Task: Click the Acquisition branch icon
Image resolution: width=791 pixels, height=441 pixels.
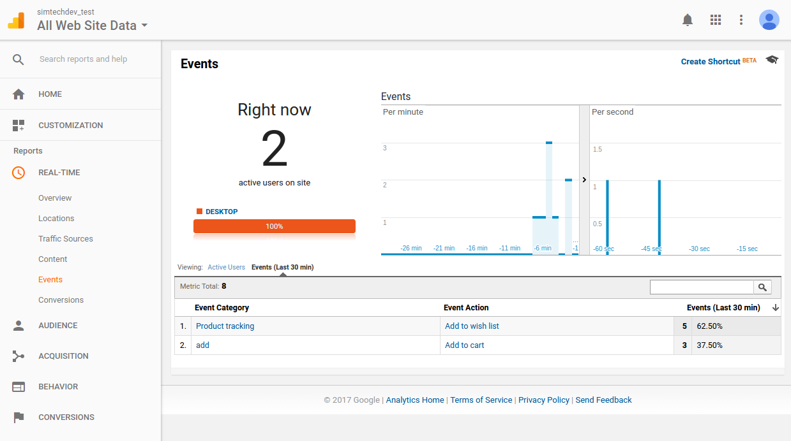Action: pos(19,356)
